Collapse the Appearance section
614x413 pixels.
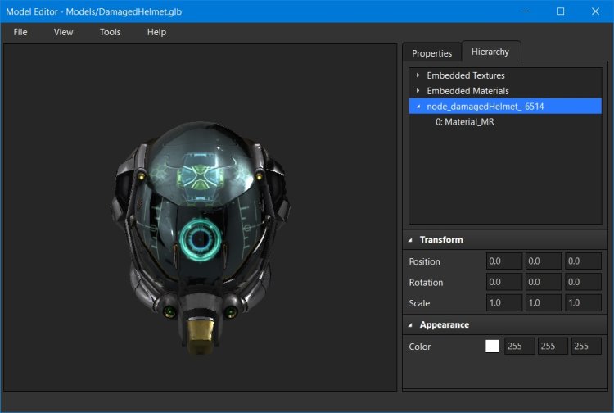(411, 325)
